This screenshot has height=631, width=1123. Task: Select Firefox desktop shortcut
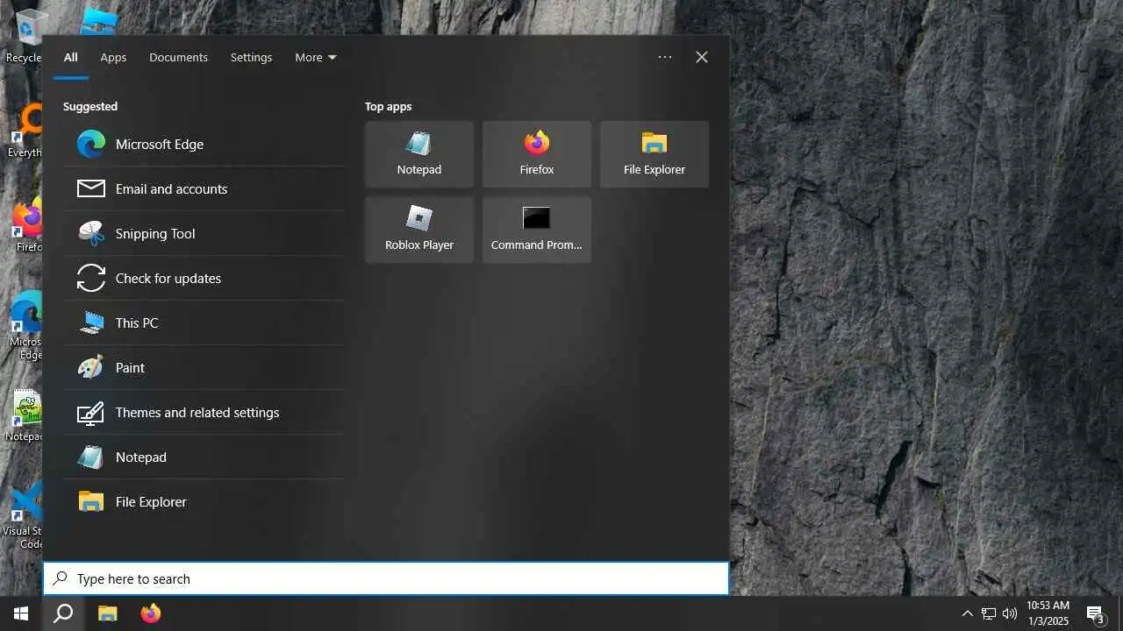[26, 226]
